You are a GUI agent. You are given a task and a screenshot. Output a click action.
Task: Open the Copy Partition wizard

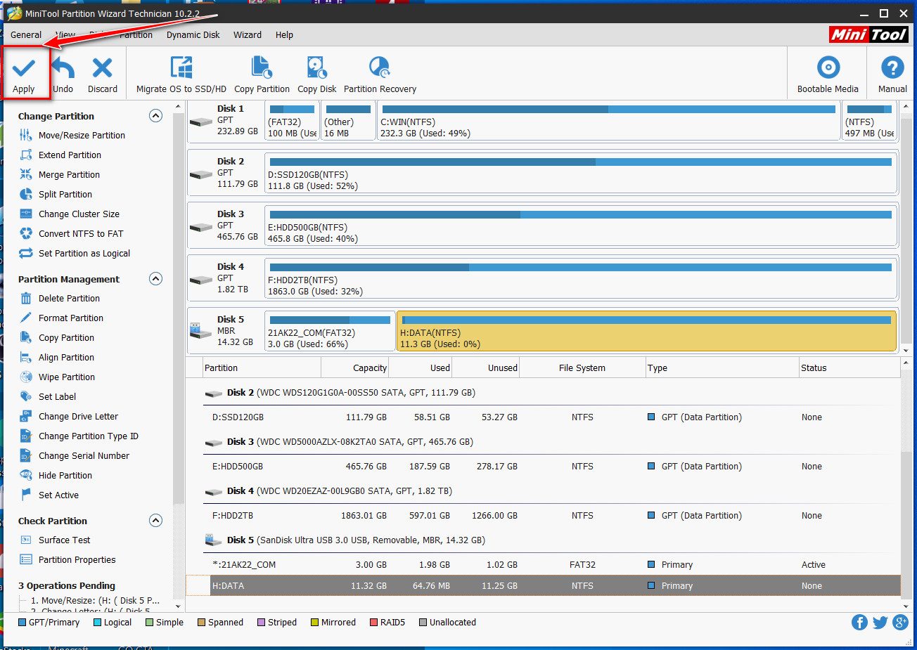[x=262, y=73]
